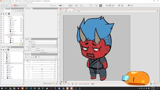Click the Name field in Inspector
Viewport: 160px width, 90px height.
click(x=44, y=41)
